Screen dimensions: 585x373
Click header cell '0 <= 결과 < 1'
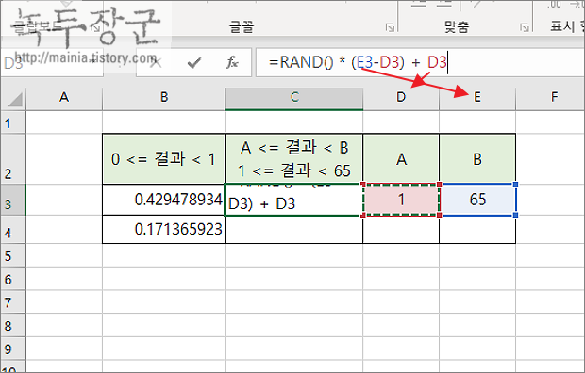164,159
